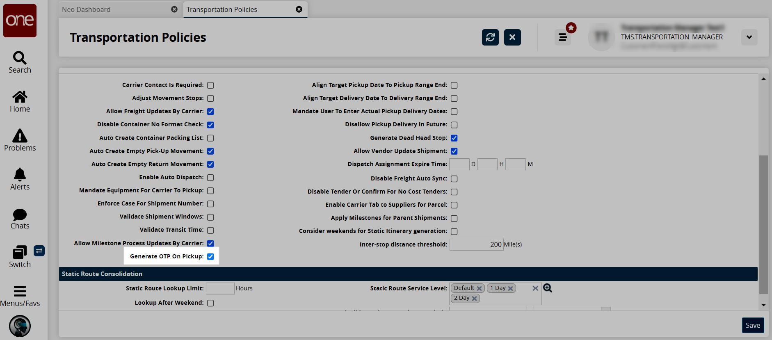Open the starred menu list icon
This screenshot has height=340, width=772.
(563, 37)
